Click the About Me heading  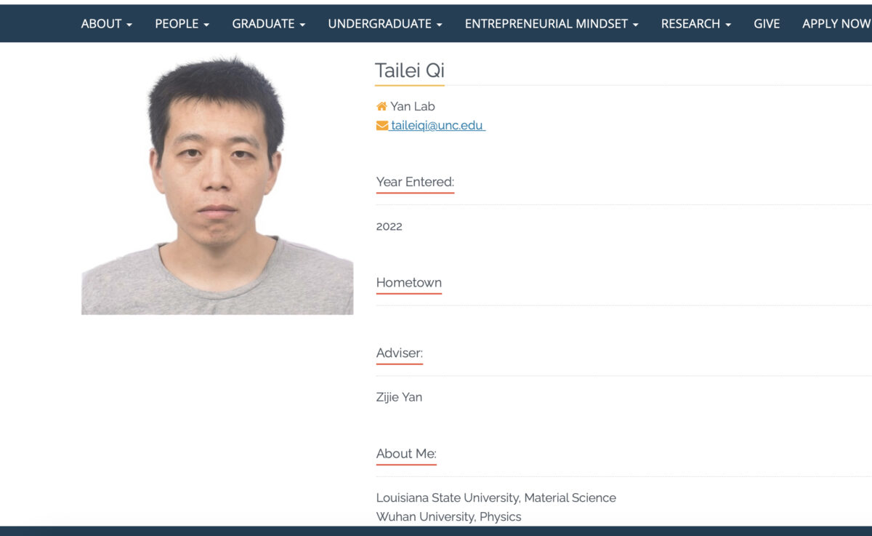pyautogui.click(x=405, y=454)
